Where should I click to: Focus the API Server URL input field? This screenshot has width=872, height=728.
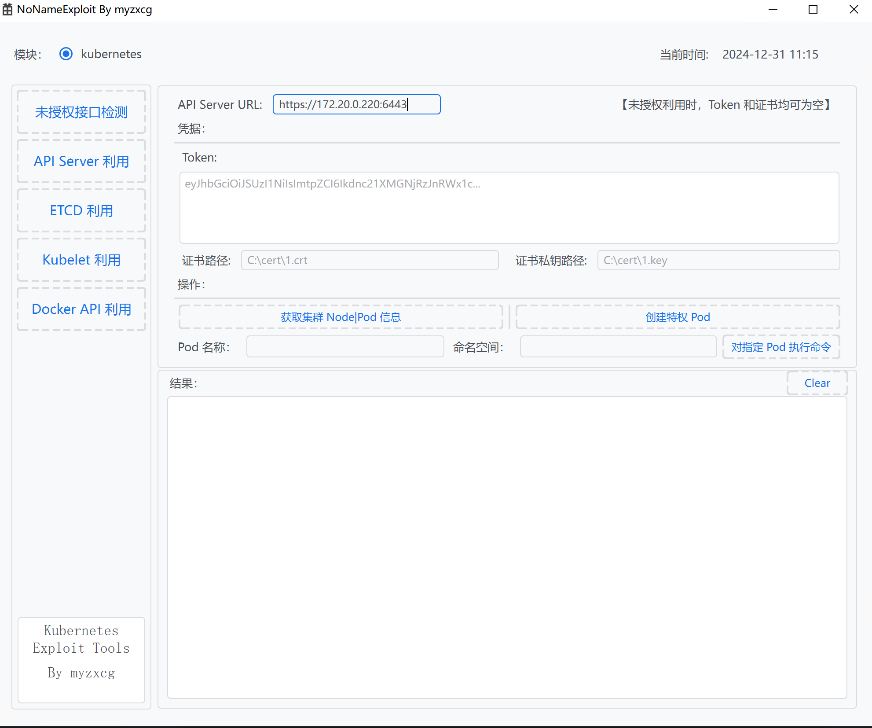tap(356, 104)
